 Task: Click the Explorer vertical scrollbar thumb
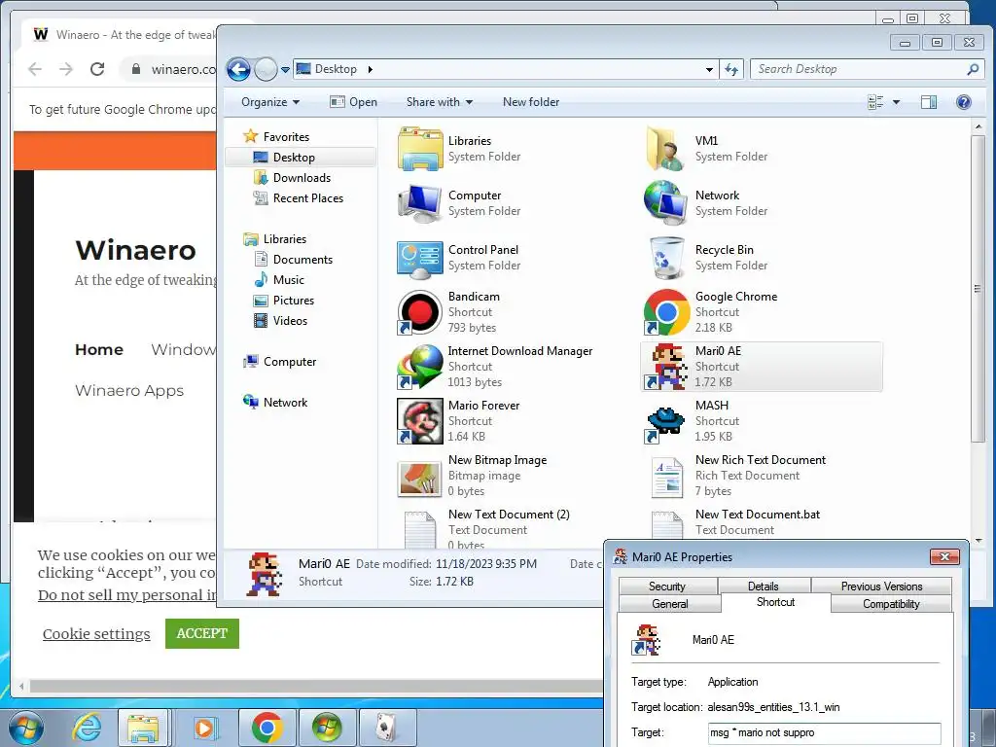978,289
